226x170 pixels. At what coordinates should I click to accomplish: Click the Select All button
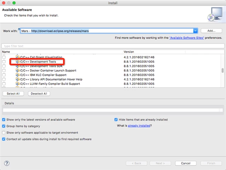point(13,93)
